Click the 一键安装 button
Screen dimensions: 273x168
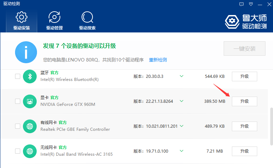245,48
